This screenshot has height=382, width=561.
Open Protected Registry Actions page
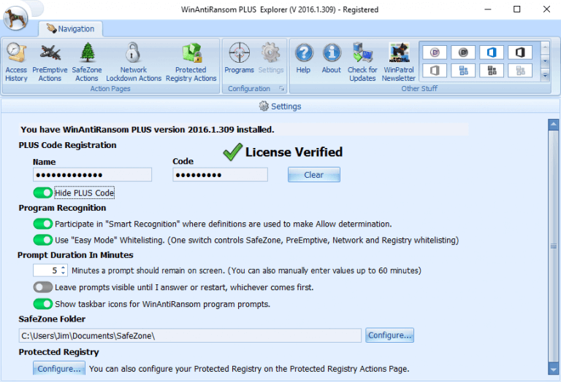pos(191,62)
